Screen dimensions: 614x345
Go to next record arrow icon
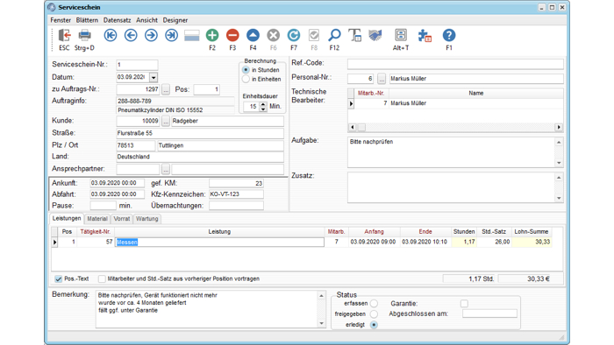click(x=151, y=36)
